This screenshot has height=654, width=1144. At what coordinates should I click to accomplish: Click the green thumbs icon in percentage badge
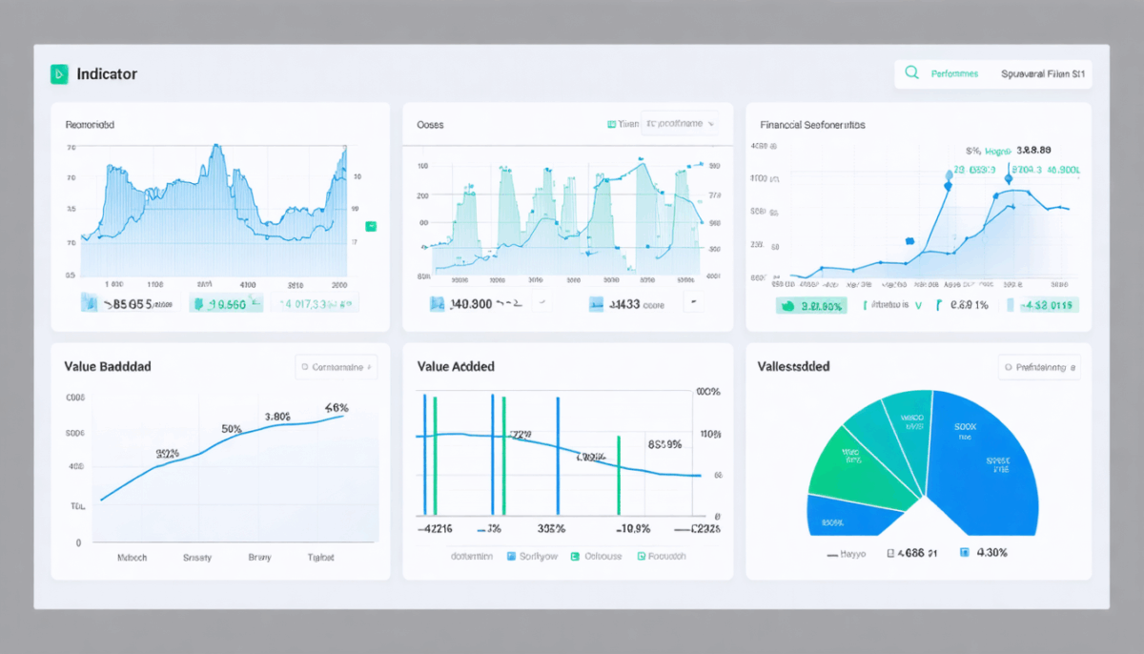tap(788, 306)
